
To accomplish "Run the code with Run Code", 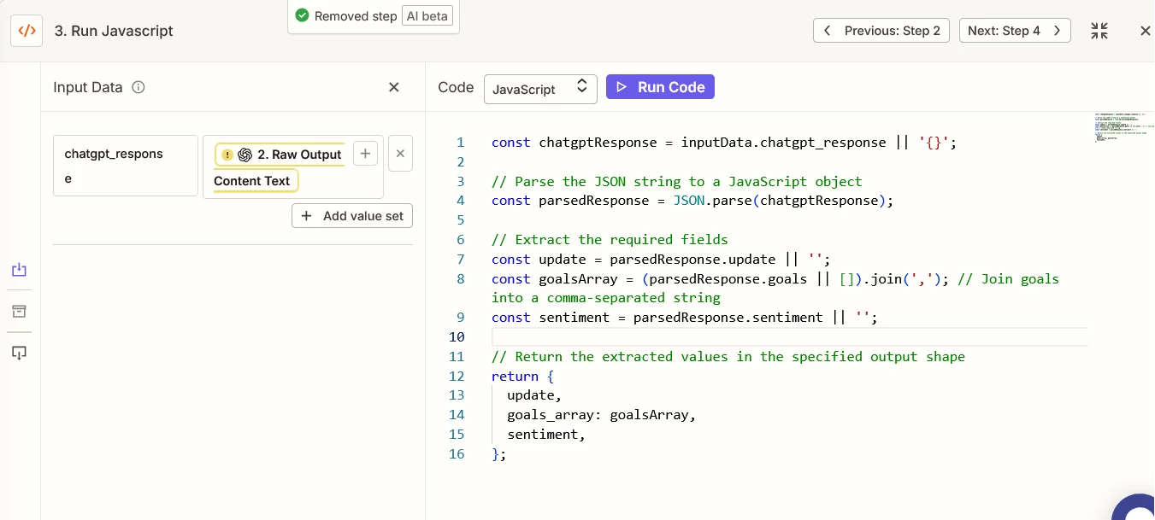I will click(x=660, y=87).
